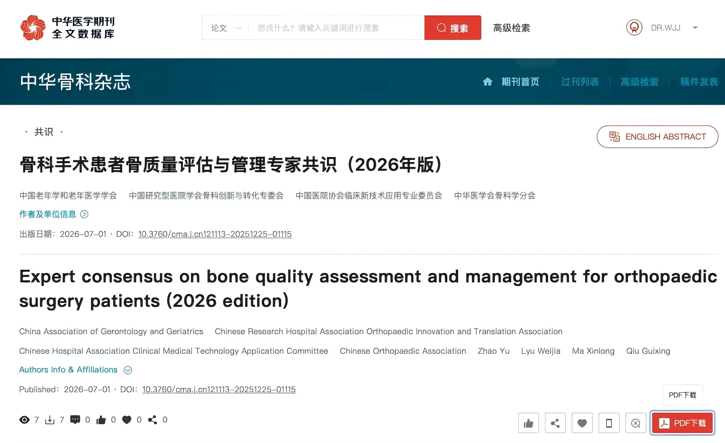Click 中国老年学和老年医学学会 organization name
The width and height of the screenshot is (725, 443).
68,195
